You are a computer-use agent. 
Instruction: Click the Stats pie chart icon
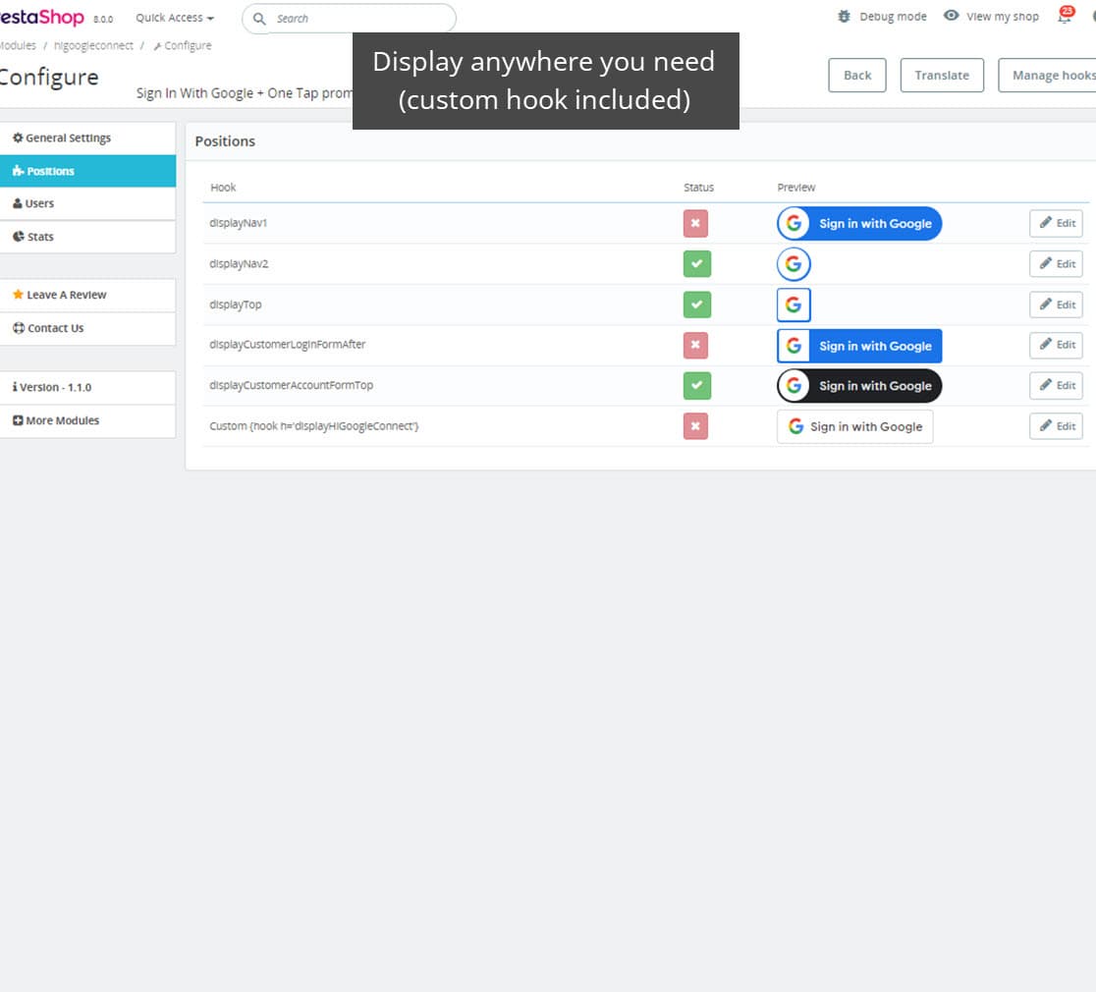click(19, 237)
